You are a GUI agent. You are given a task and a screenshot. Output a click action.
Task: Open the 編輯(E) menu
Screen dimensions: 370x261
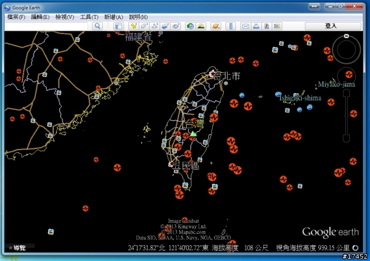point(40,17)
